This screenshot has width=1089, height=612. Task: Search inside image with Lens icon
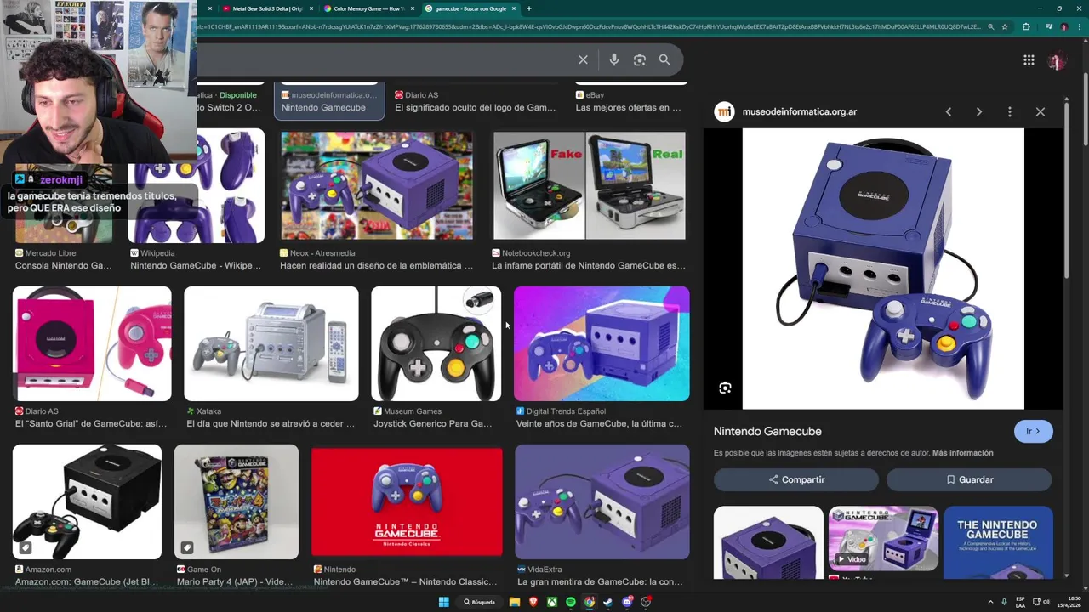[725, 388]
